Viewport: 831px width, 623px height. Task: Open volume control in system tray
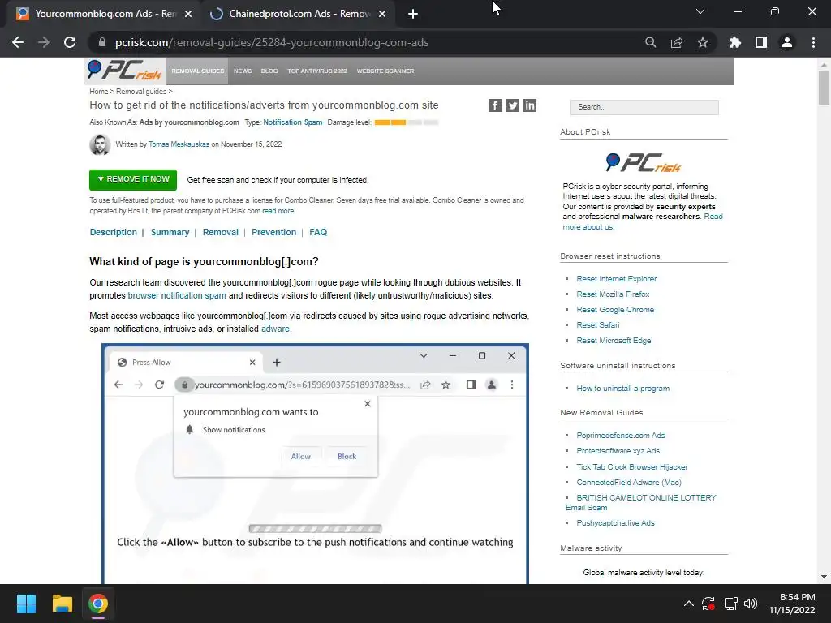[751, 604]
